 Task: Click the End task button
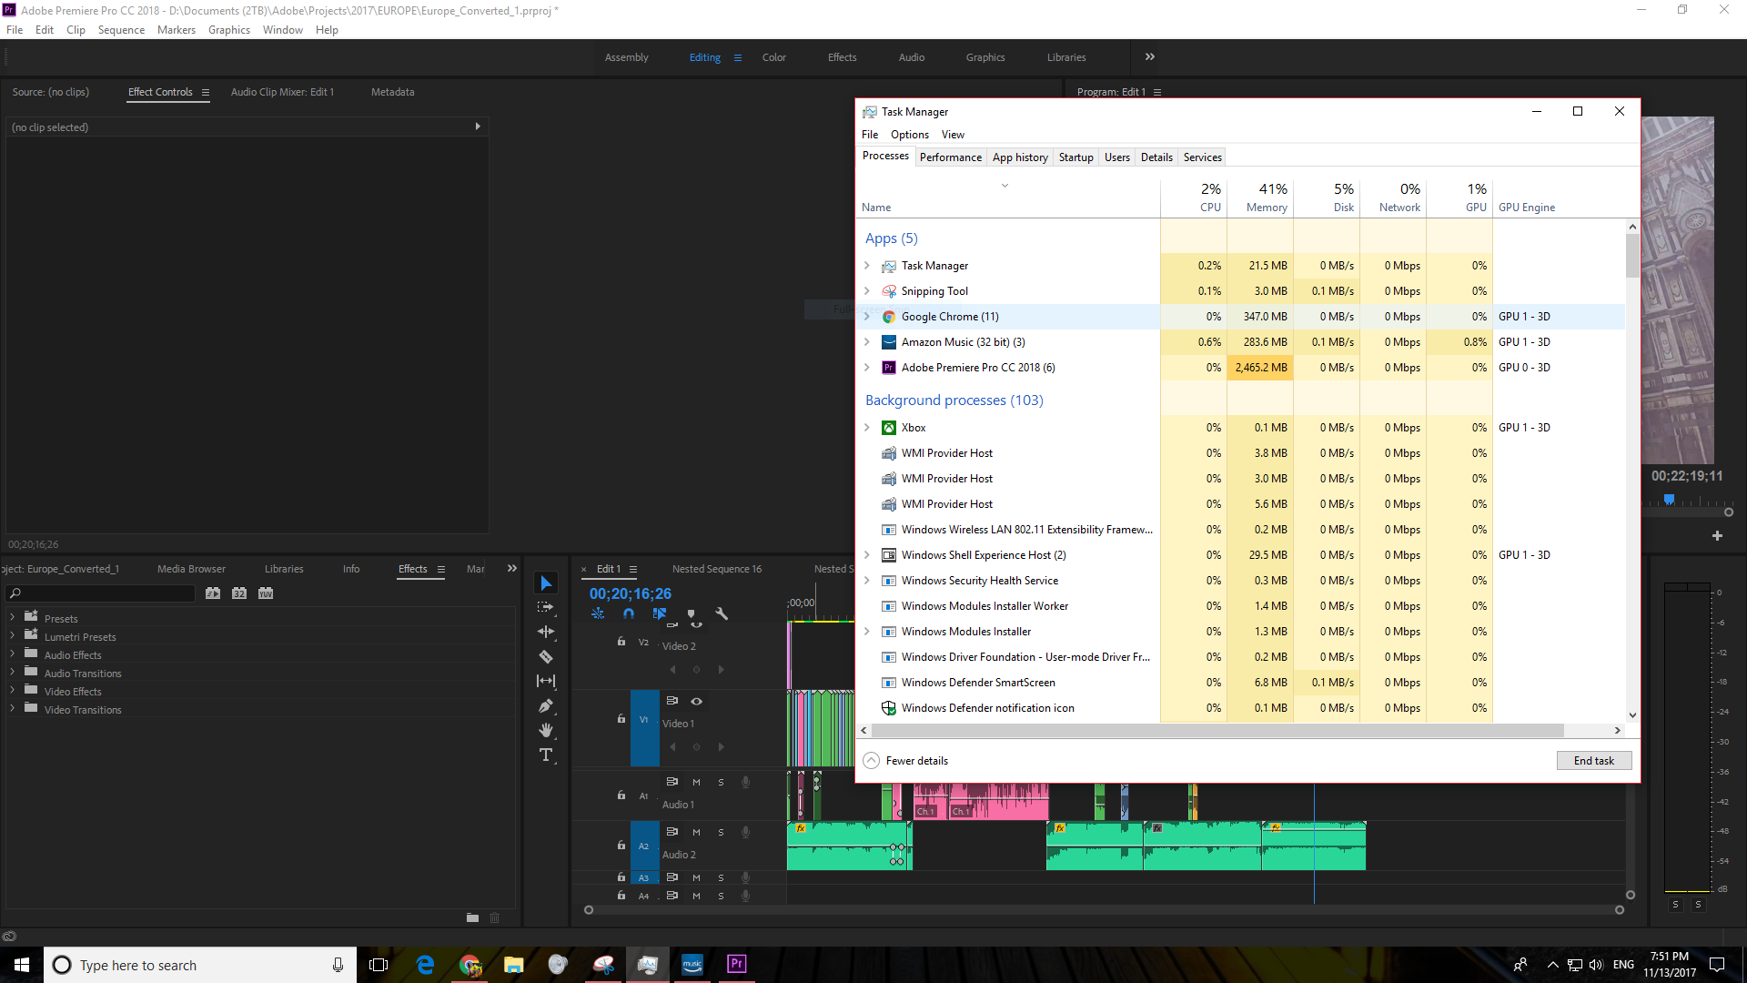pos(1594,761)
